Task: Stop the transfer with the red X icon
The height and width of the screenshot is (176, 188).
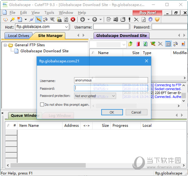Action: (x=73, y=19)
